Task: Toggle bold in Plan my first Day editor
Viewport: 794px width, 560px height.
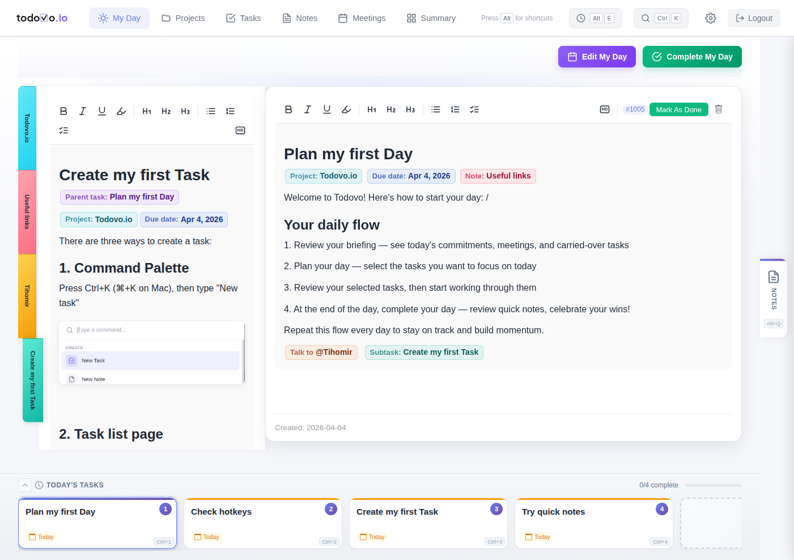Action: click(288, 109)
